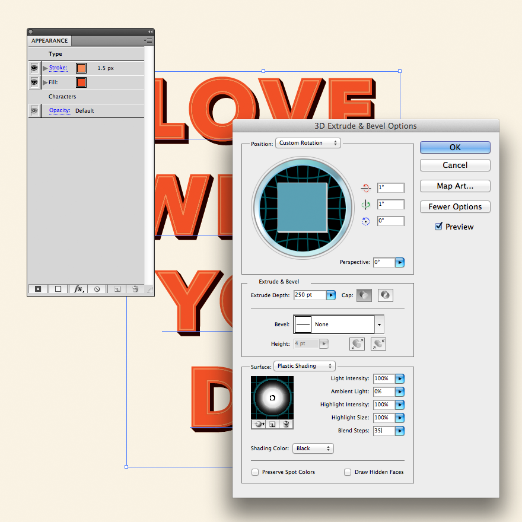Screen dimensions: 522x522
Task: Open the Extrude Depth slider arrow
Action: (x=330, y=295)
